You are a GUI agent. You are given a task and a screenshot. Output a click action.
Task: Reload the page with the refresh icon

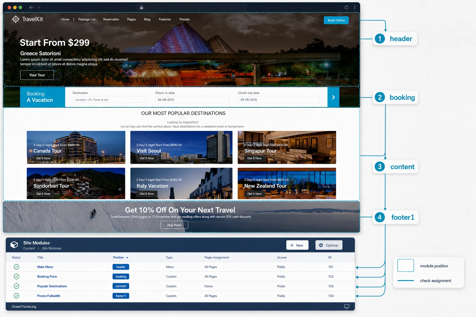pos(346,7)
